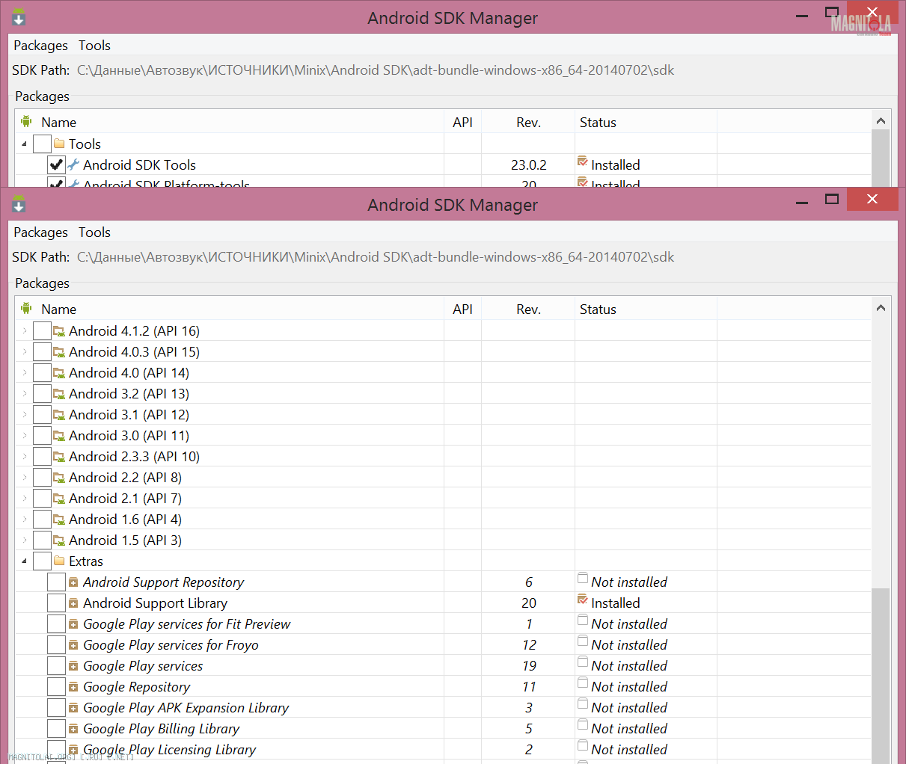Click the Android 3.1 (API 12) platform icon
Image resolution: width=906 pixels, height=764 pixels.
(59, 415)
